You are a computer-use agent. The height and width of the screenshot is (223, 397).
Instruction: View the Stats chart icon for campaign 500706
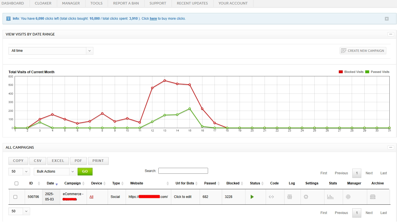330,197
